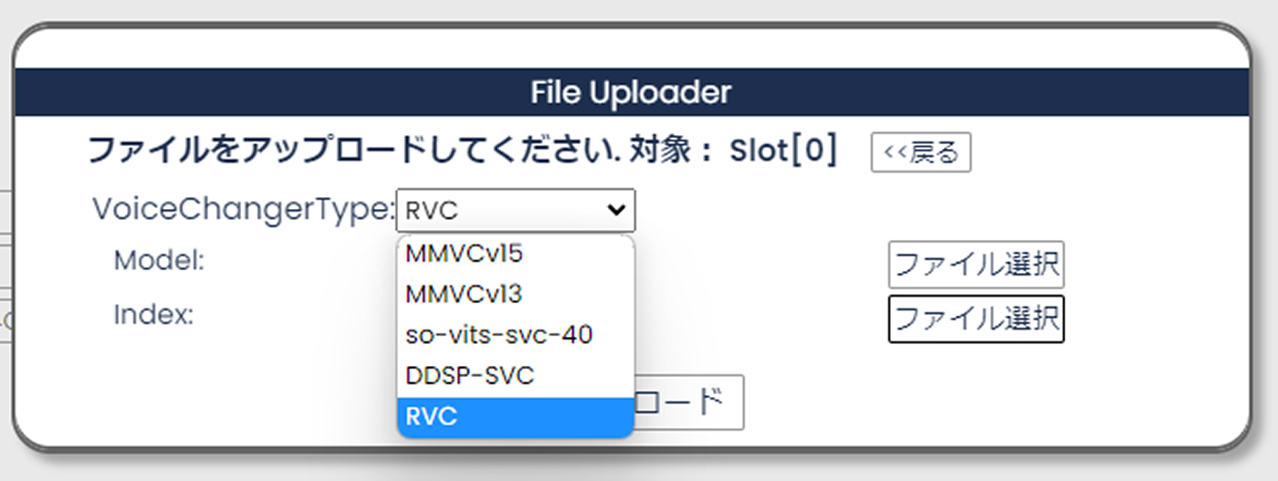1278x481 pixels.
Task: Click the Model: label
Action: (x=159, y=261)
